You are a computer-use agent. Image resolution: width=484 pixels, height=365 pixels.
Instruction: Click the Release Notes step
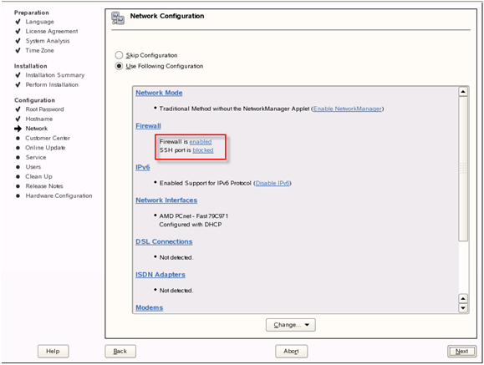click(x=44, y=186)
